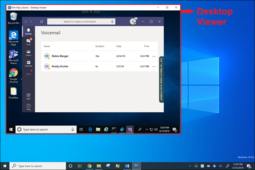Image resolution: width=255 pixels, height=170 pixels.
Task: Click the microphone icon in Teams search
Action: (112, 21)
